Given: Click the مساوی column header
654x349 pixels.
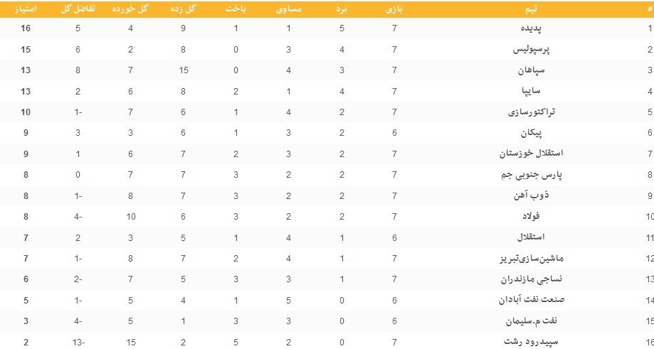Looking at the screenshot, I should click(289, 9).
